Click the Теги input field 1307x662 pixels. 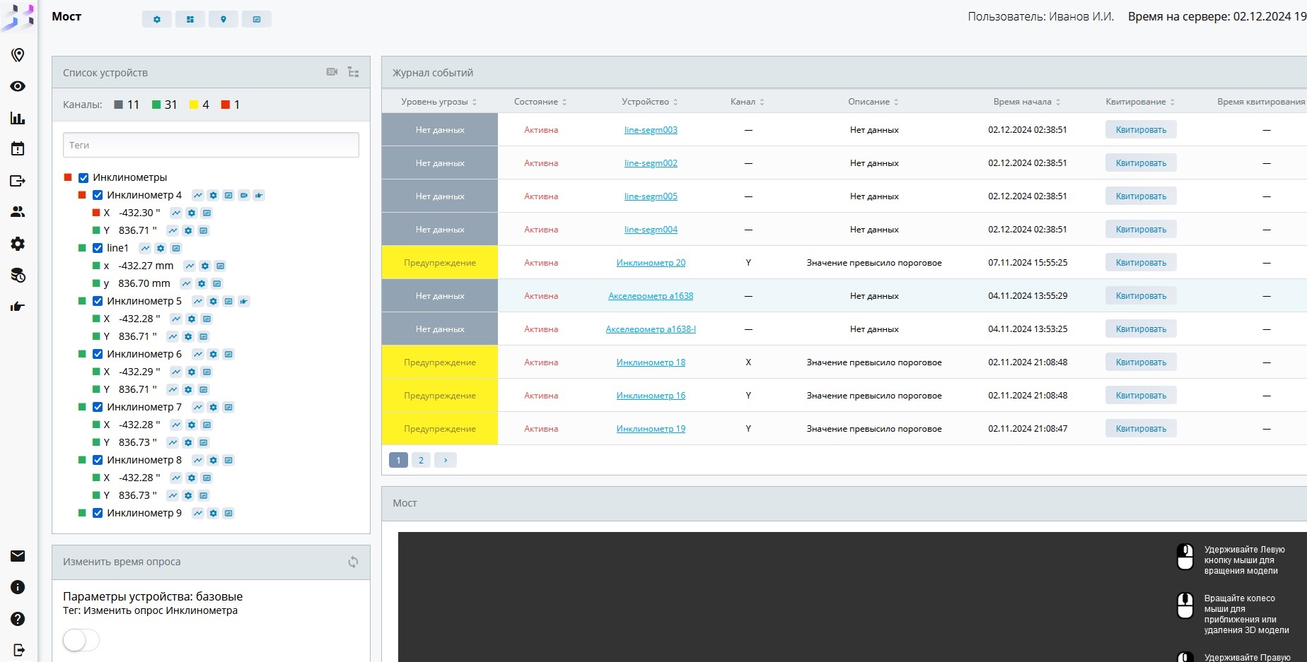211,145
